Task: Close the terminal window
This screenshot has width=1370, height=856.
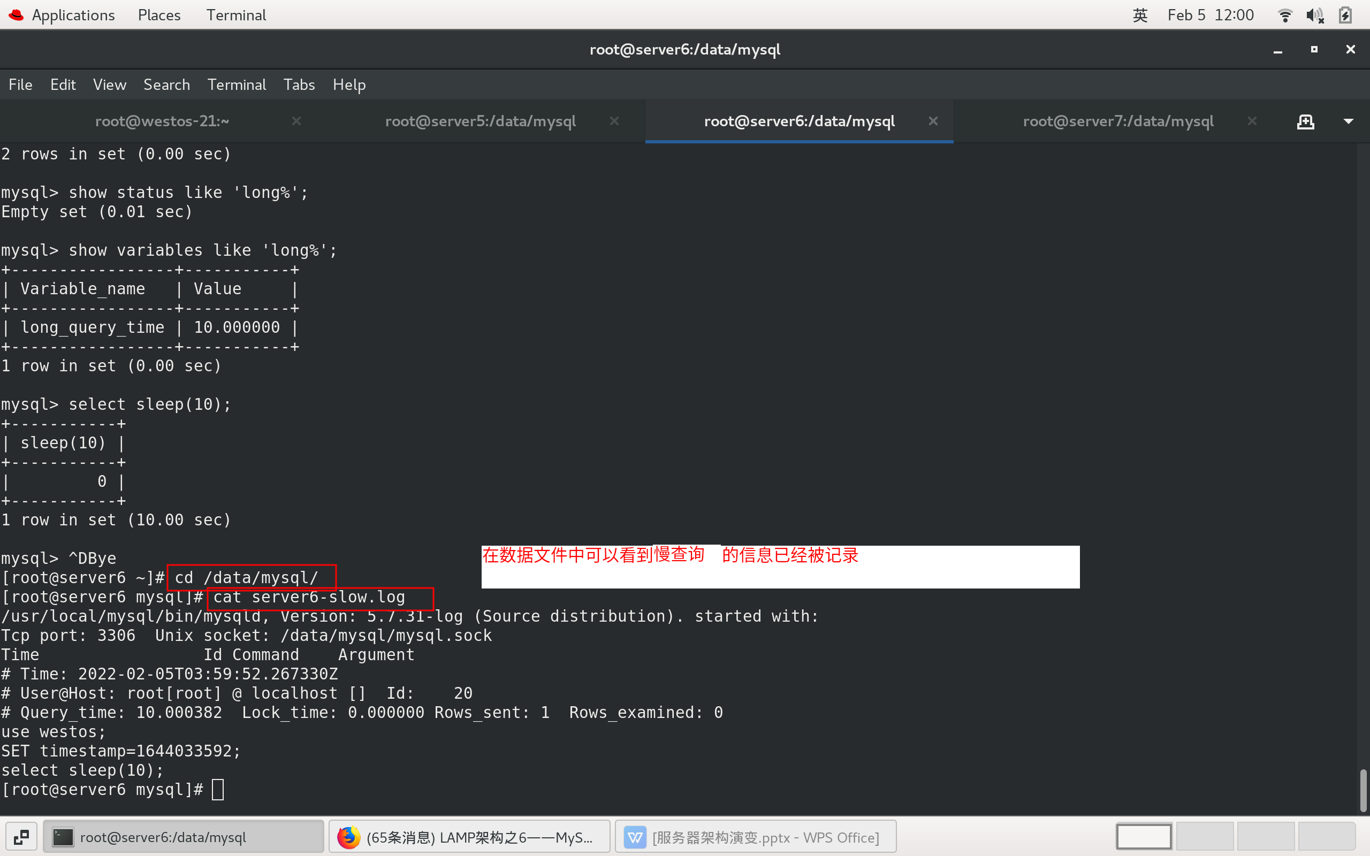Action: [1350, 50]
